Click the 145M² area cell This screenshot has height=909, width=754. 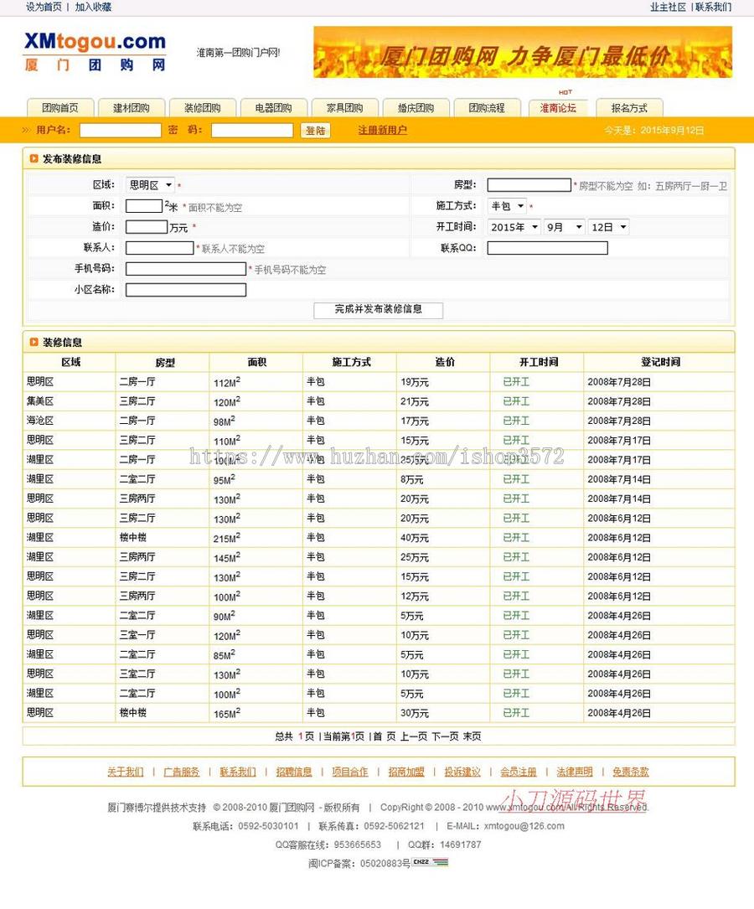[x=226, y=558]
